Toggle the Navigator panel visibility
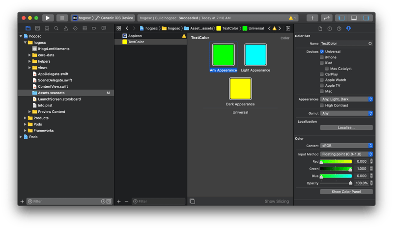 pos(341,18)
